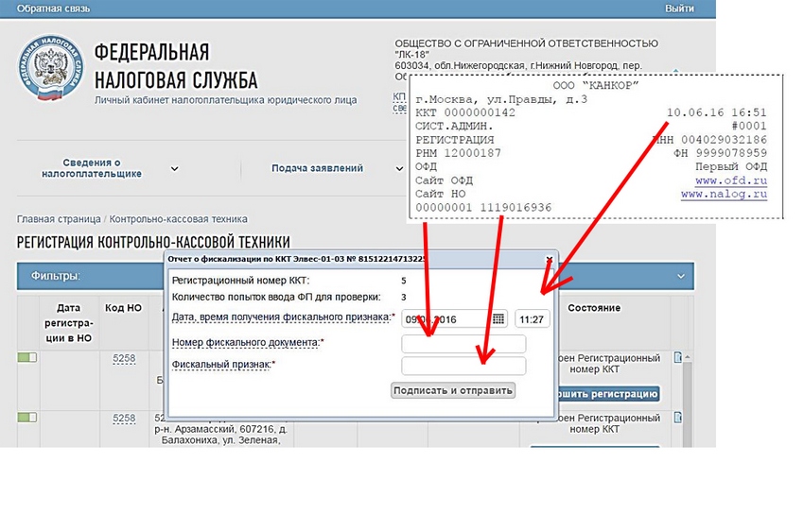Click the Фильтры: panel title
804x514 pixels.
[56, 276]
